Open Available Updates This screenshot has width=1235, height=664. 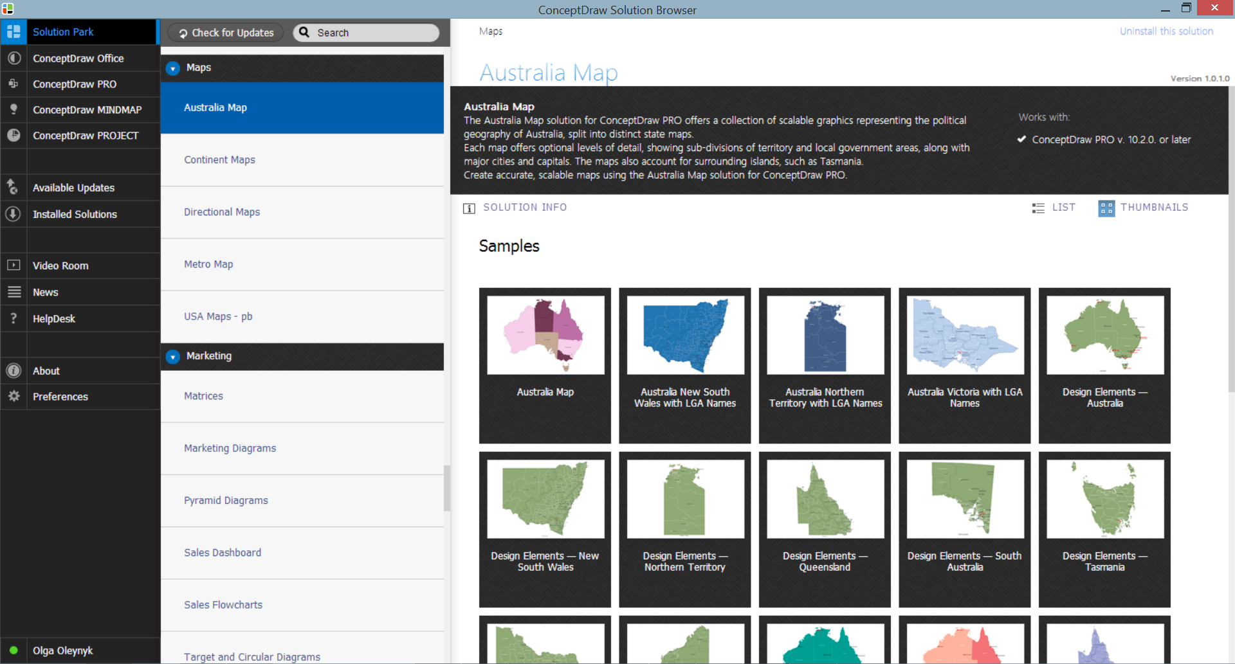(80, 188)
